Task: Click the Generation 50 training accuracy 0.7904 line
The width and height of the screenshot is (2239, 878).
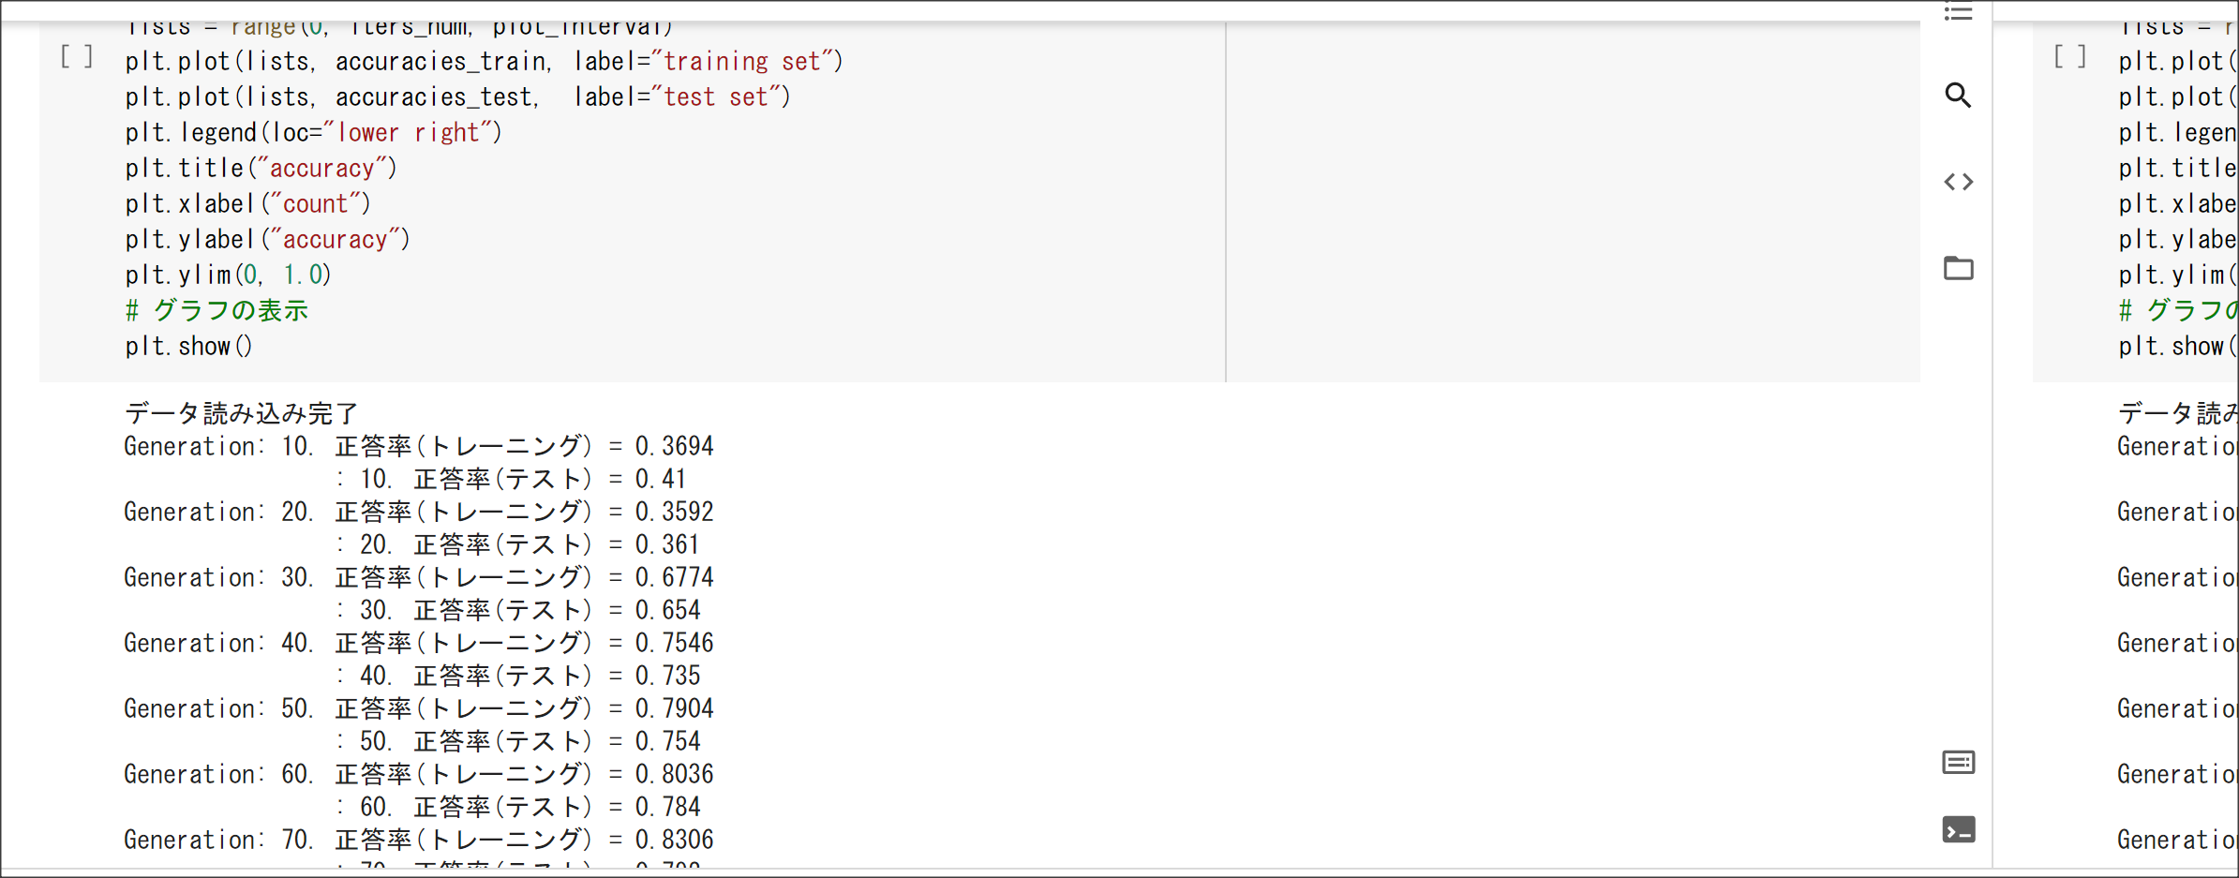Action: point(419,708)
